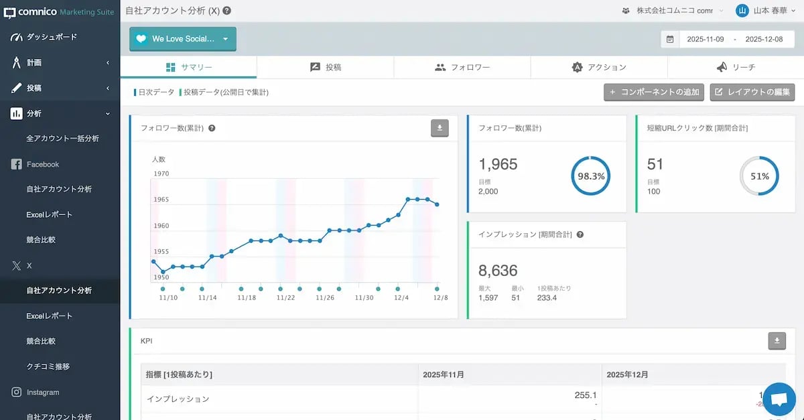Image resolution: width=804 pixels, height=420 pixels.
Task: Open the ダッシュボード page
Action: click(51, 37)
